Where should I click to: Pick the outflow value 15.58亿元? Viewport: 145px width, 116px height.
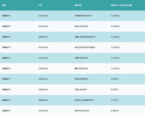pos(115,37)
